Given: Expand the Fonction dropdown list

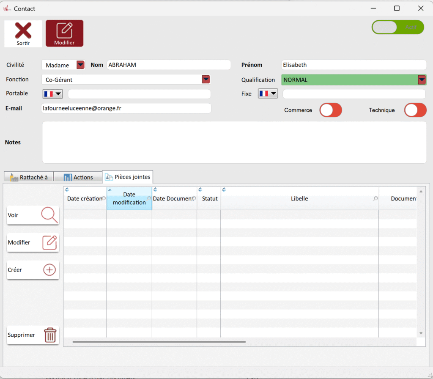Looking at the screenshot, I should pyautogui.click(x=206, y=79).
